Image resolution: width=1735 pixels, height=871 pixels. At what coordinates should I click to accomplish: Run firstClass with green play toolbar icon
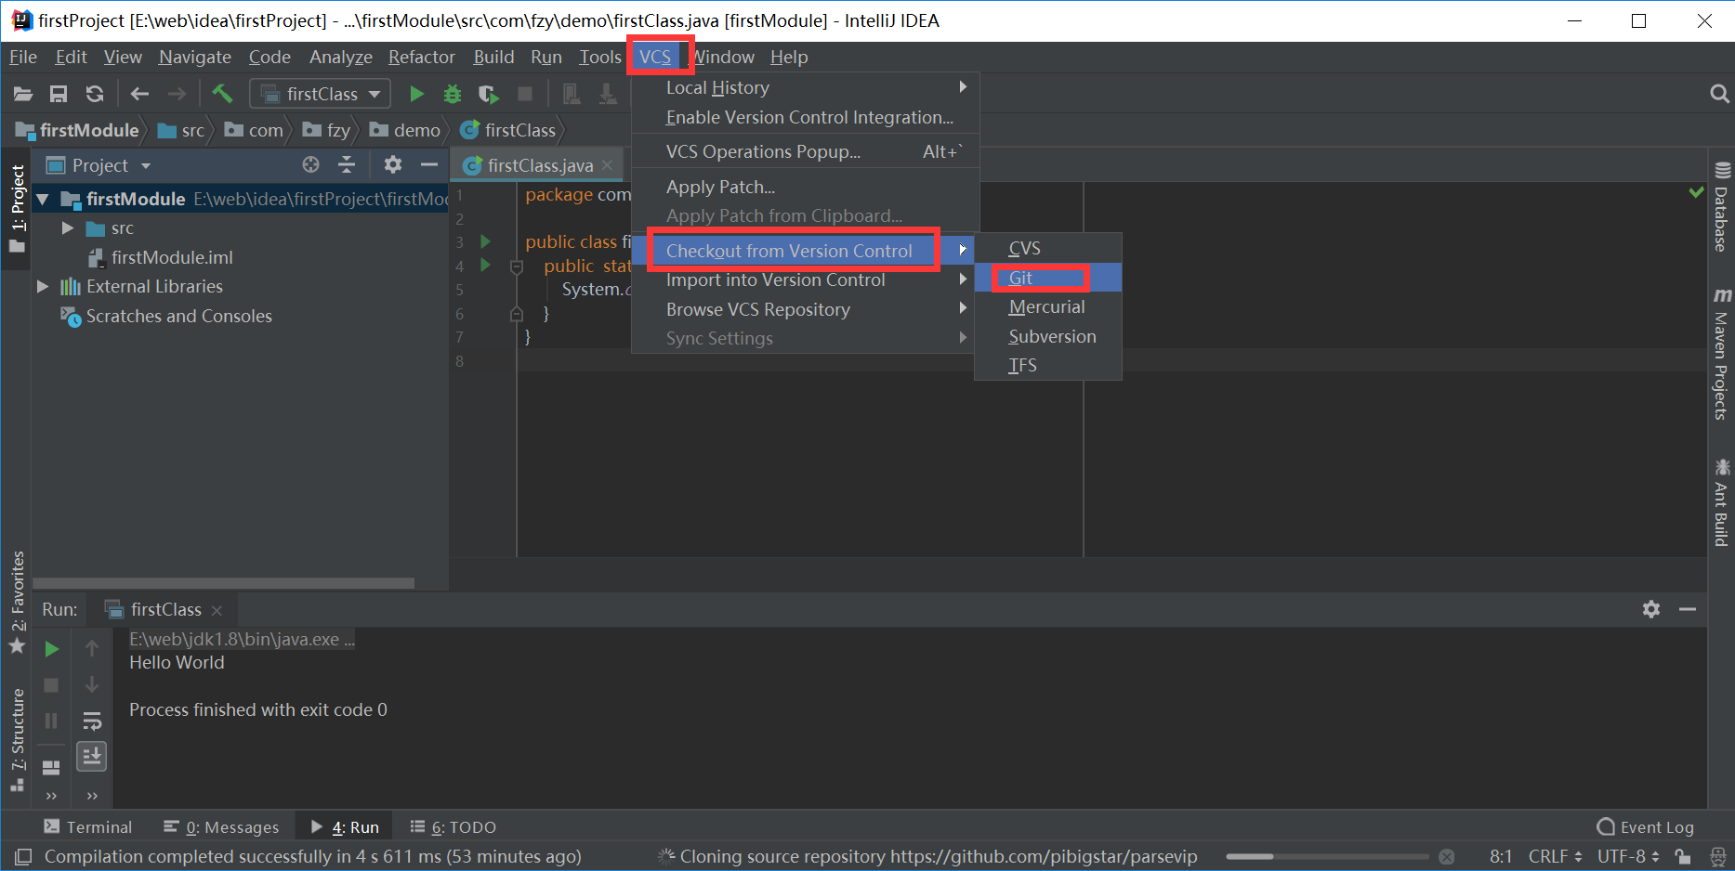(416, 94)
